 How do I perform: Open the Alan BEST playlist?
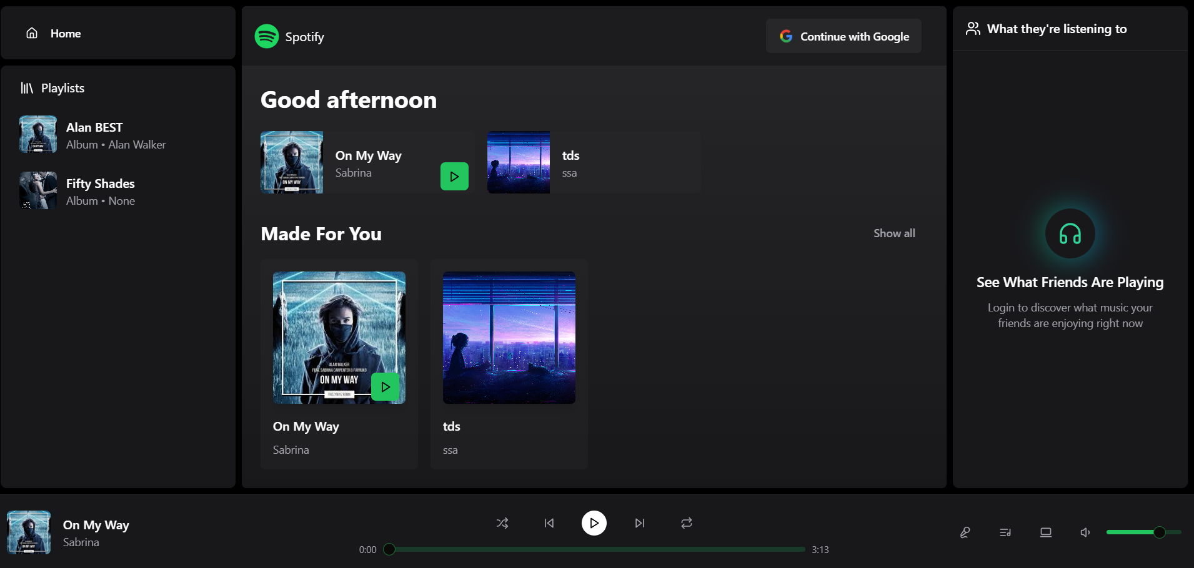(118, 135)
